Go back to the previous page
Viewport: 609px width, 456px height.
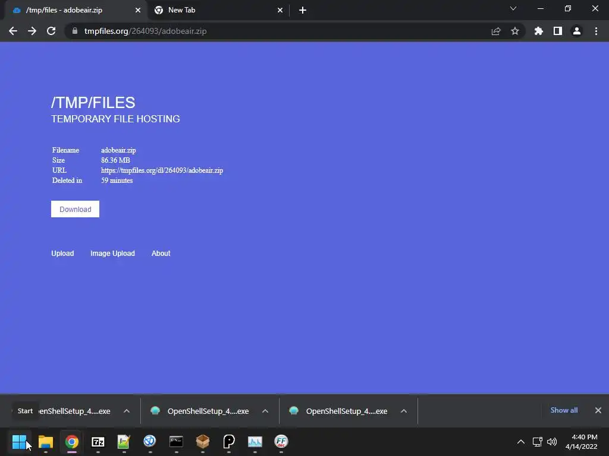13,31
